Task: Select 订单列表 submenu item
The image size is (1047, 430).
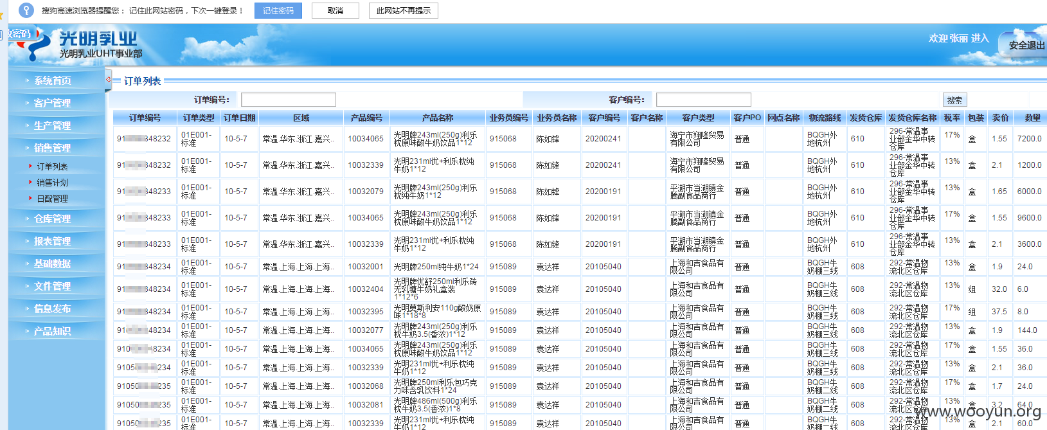Action: [x=52, y=166]
